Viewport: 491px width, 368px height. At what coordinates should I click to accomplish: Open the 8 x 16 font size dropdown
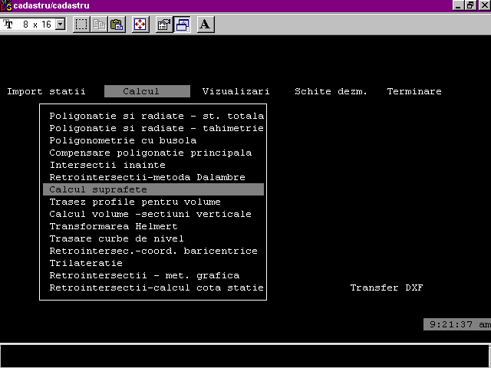[x=61, y=25]
